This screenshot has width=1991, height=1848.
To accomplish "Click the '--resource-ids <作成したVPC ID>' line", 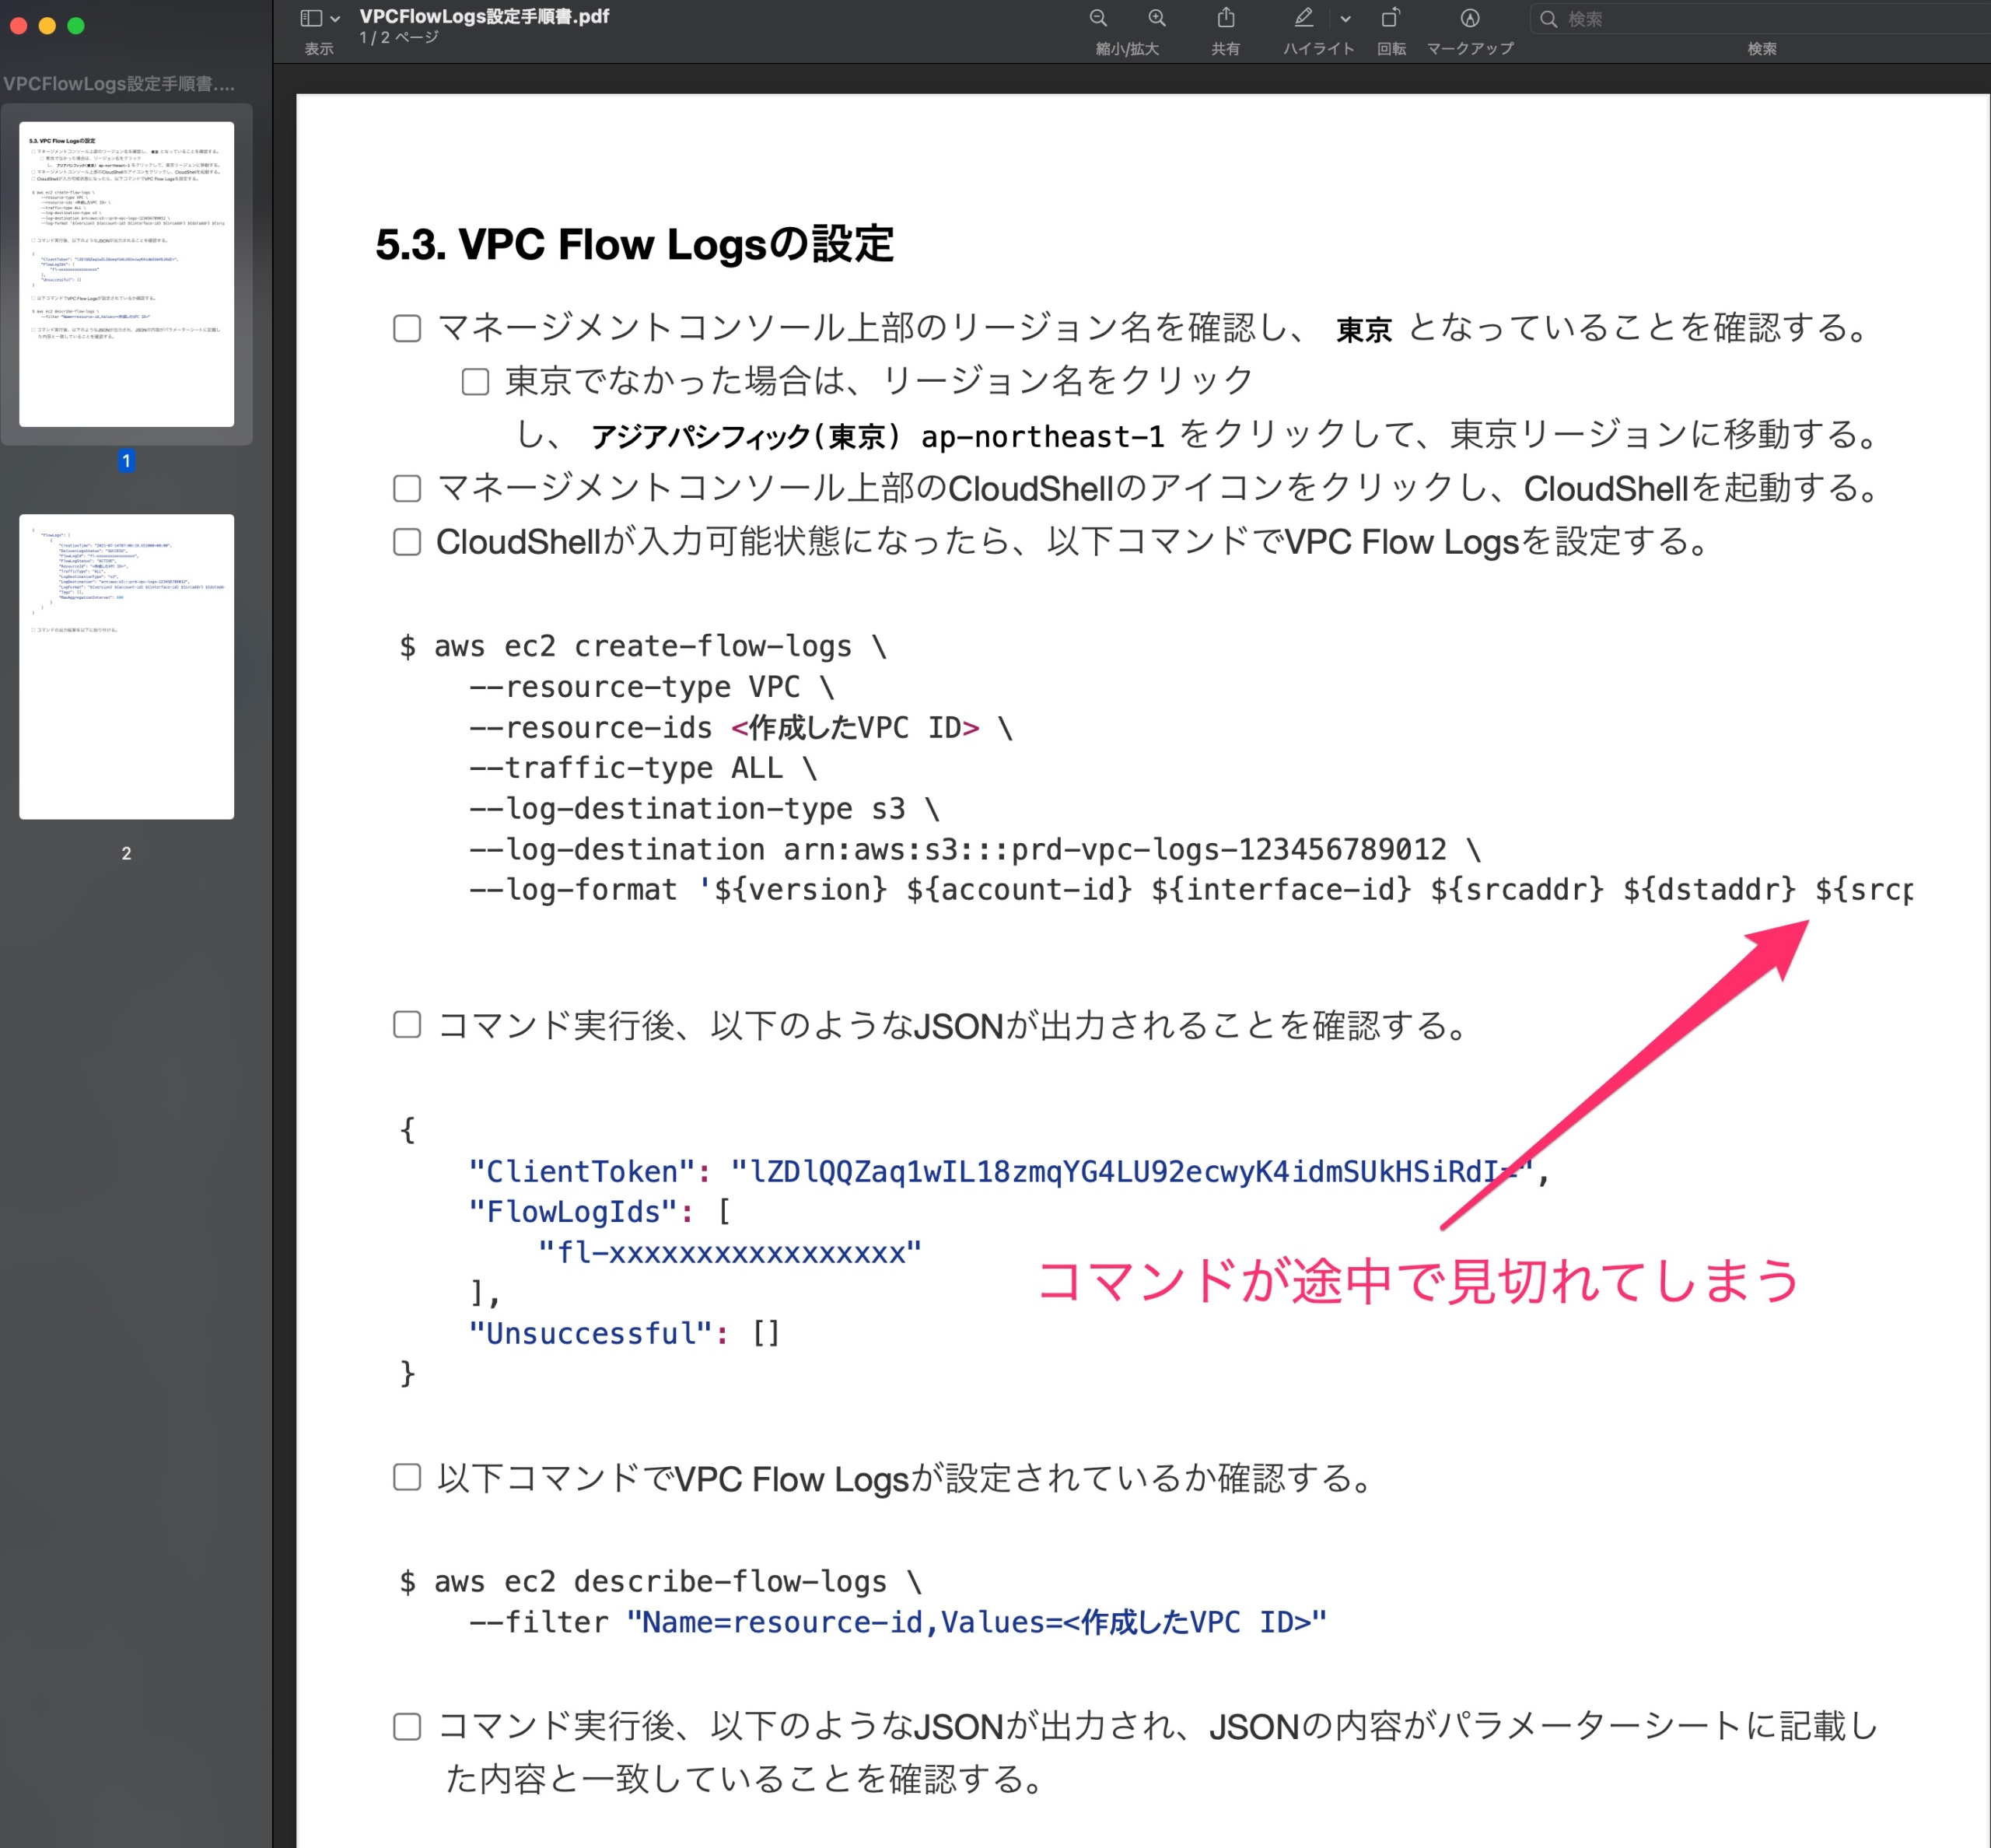I will coord(740,727).
